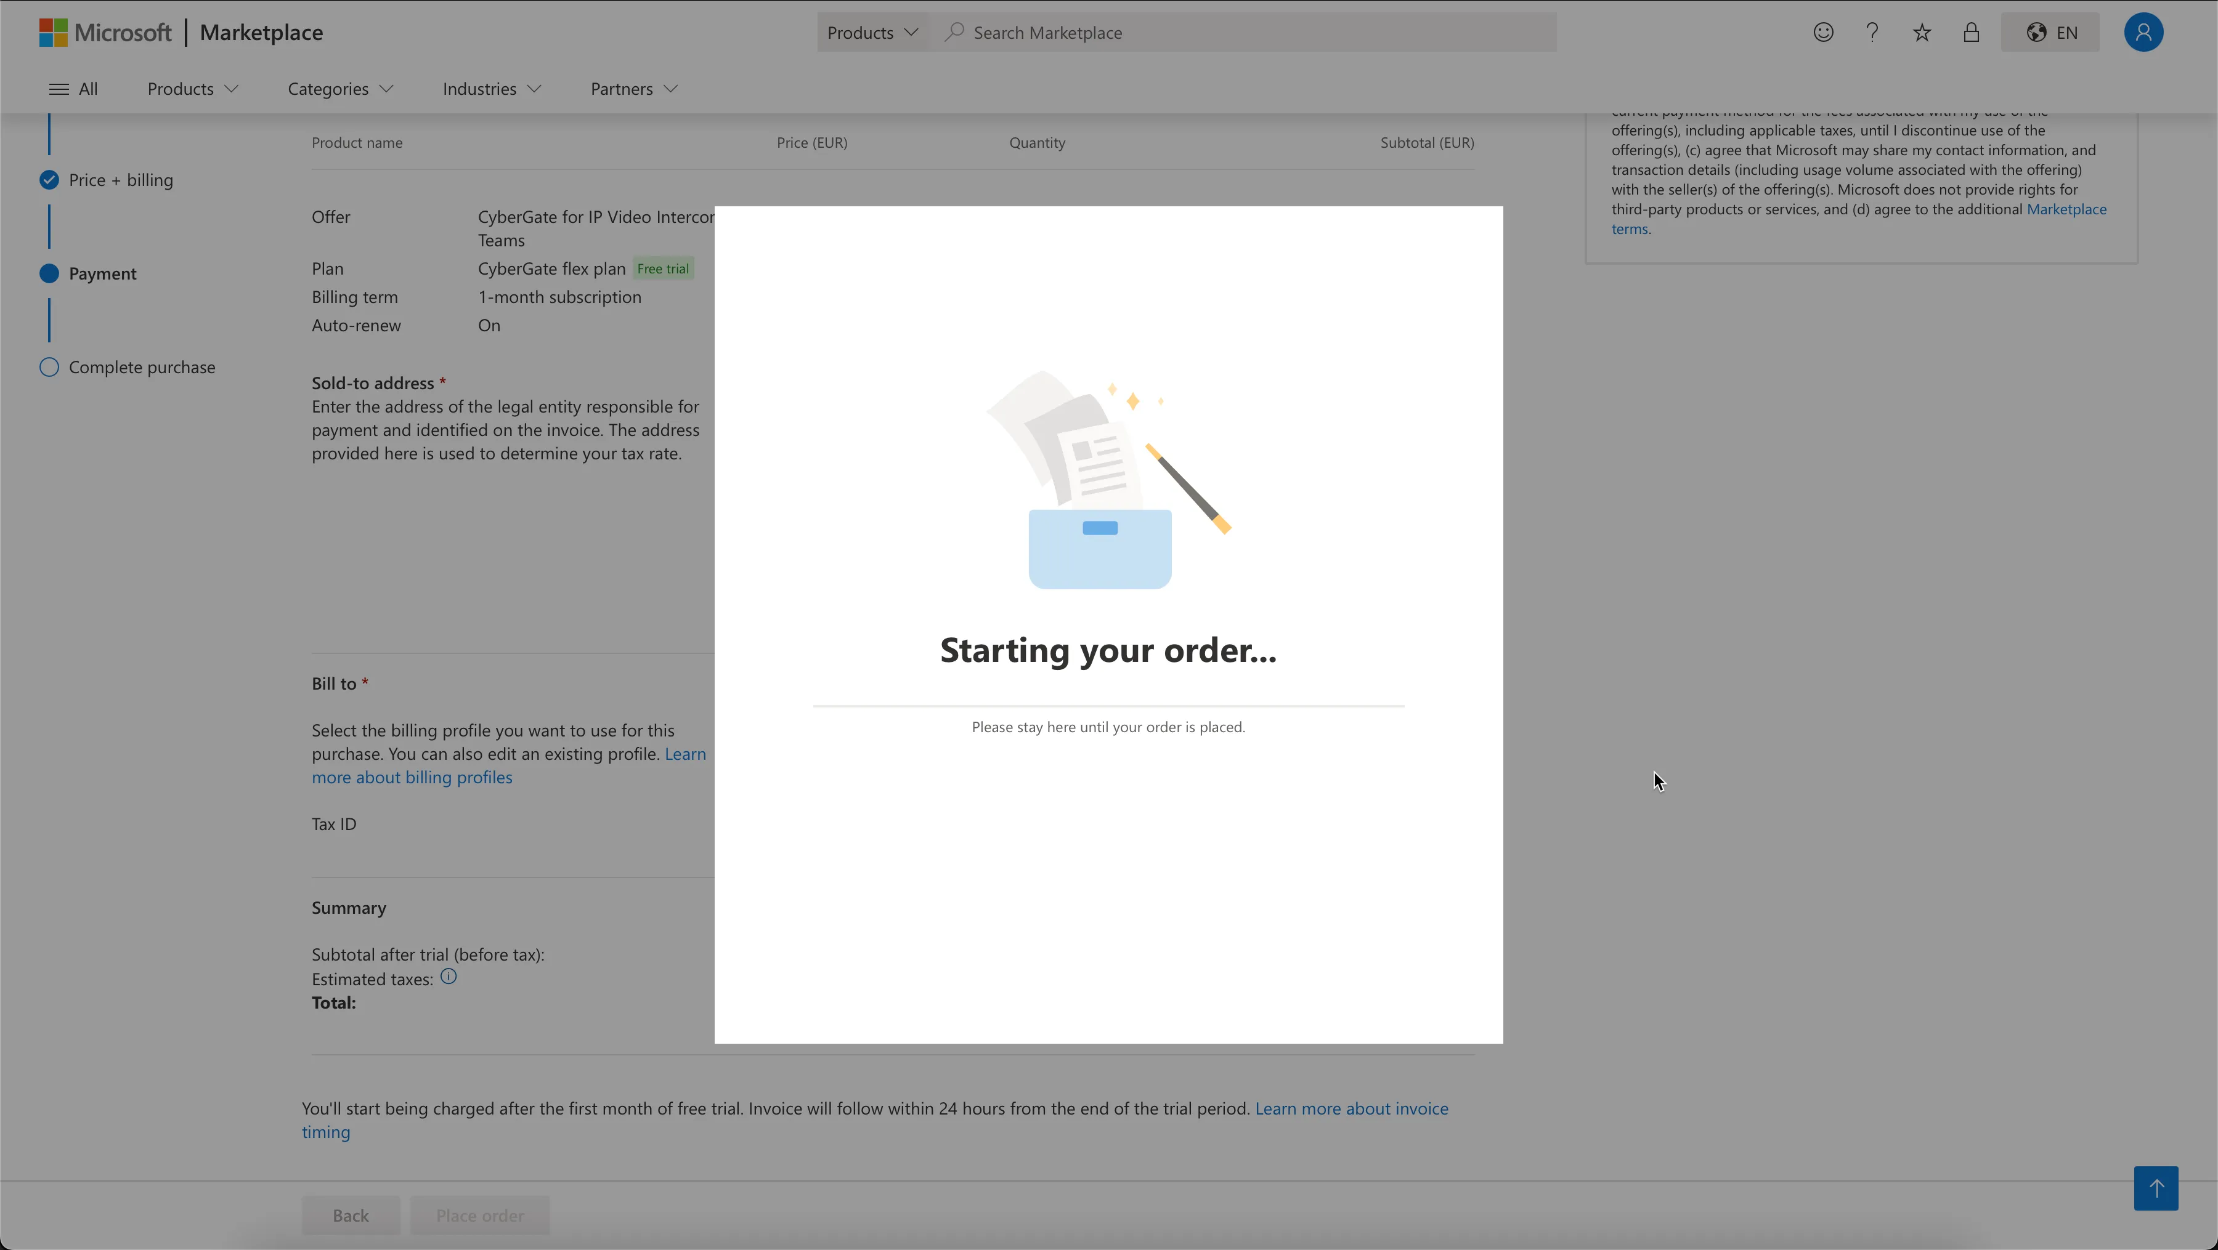This screenshot has width=2218, height=1250.
Task: Click the '1-month subscription' billing term
Action: click(x=559, y=297)
